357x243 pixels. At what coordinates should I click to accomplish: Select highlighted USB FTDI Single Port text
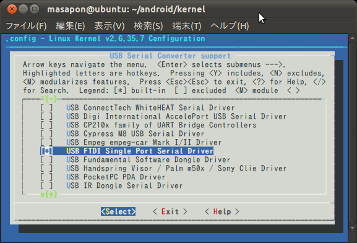tap(140, 151)
